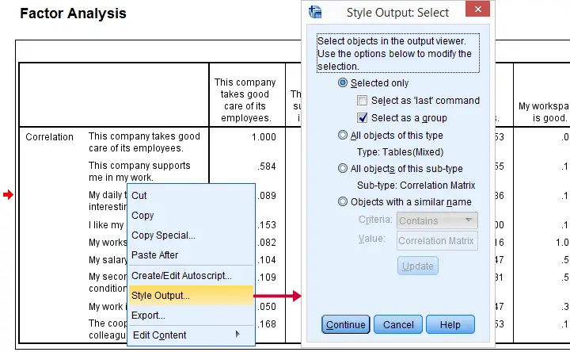Uncheck 'Select as a group' checkbox

click(x=362, y=118)
